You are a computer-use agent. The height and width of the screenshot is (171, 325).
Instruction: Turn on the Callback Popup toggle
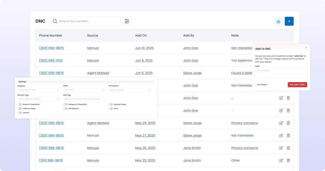[20, 109]
